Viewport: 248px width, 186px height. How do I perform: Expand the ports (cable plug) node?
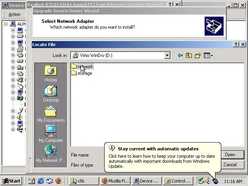click(x=13, y=111)
